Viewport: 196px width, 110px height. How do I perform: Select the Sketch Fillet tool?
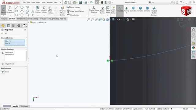[x=27, y=15]
